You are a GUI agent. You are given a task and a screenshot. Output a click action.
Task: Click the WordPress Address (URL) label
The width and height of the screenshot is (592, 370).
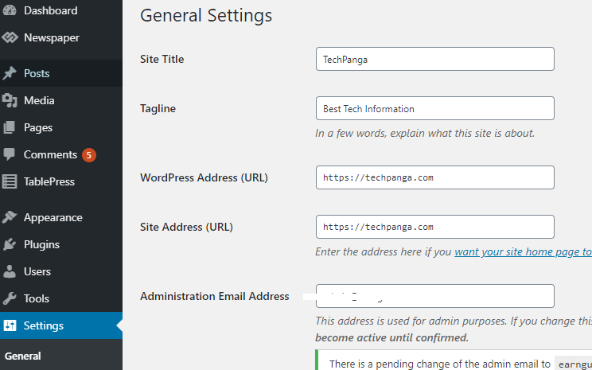[204, 177]
